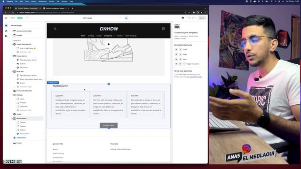Open the View menu in macOS menu bar
Image resolution: width=301 pixels, height=169 pixels.
tap(27, 1)
